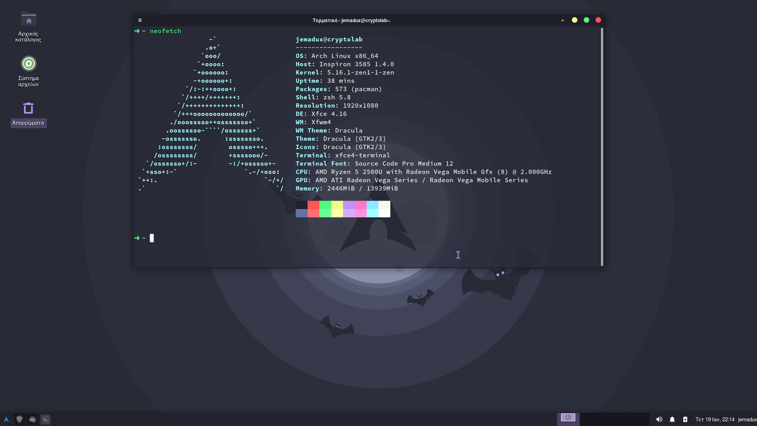
Task: Open the home folder desktop icon
Action: [28, 27]
